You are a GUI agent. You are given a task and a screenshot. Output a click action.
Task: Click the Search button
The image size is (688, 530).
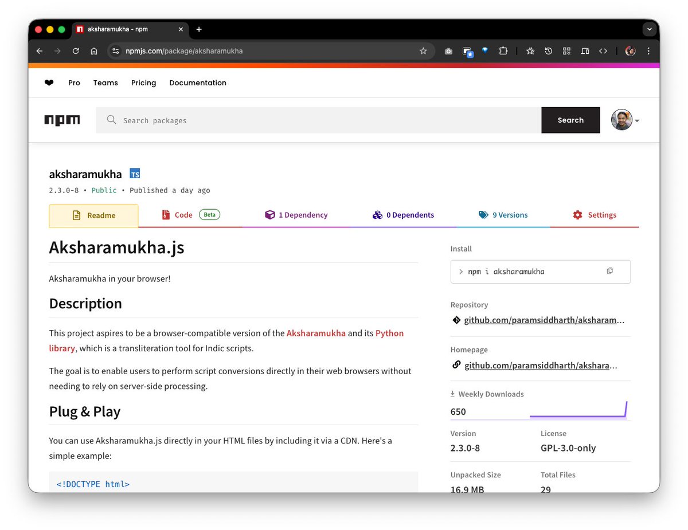click(x=570, y=120)
